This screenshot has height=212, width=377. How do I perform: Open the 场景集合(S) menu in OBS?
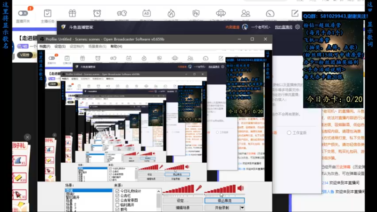point(98,46)
